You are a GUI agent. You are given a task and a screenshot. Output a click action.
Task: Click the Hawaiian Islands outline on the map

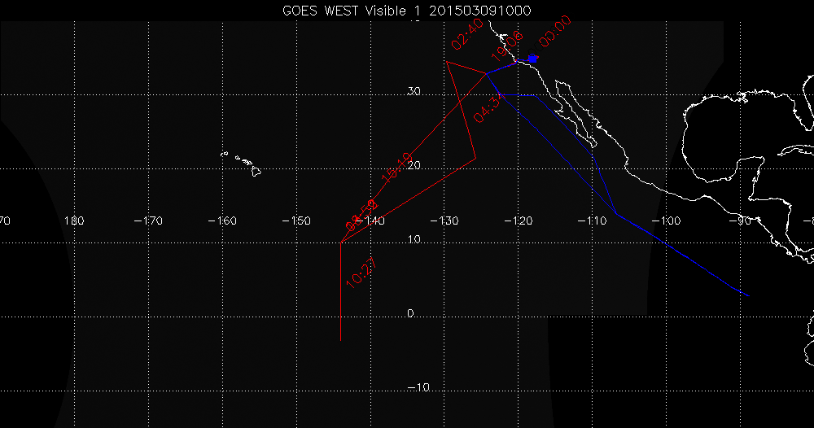pyautogui.click(x=242, y=164)
